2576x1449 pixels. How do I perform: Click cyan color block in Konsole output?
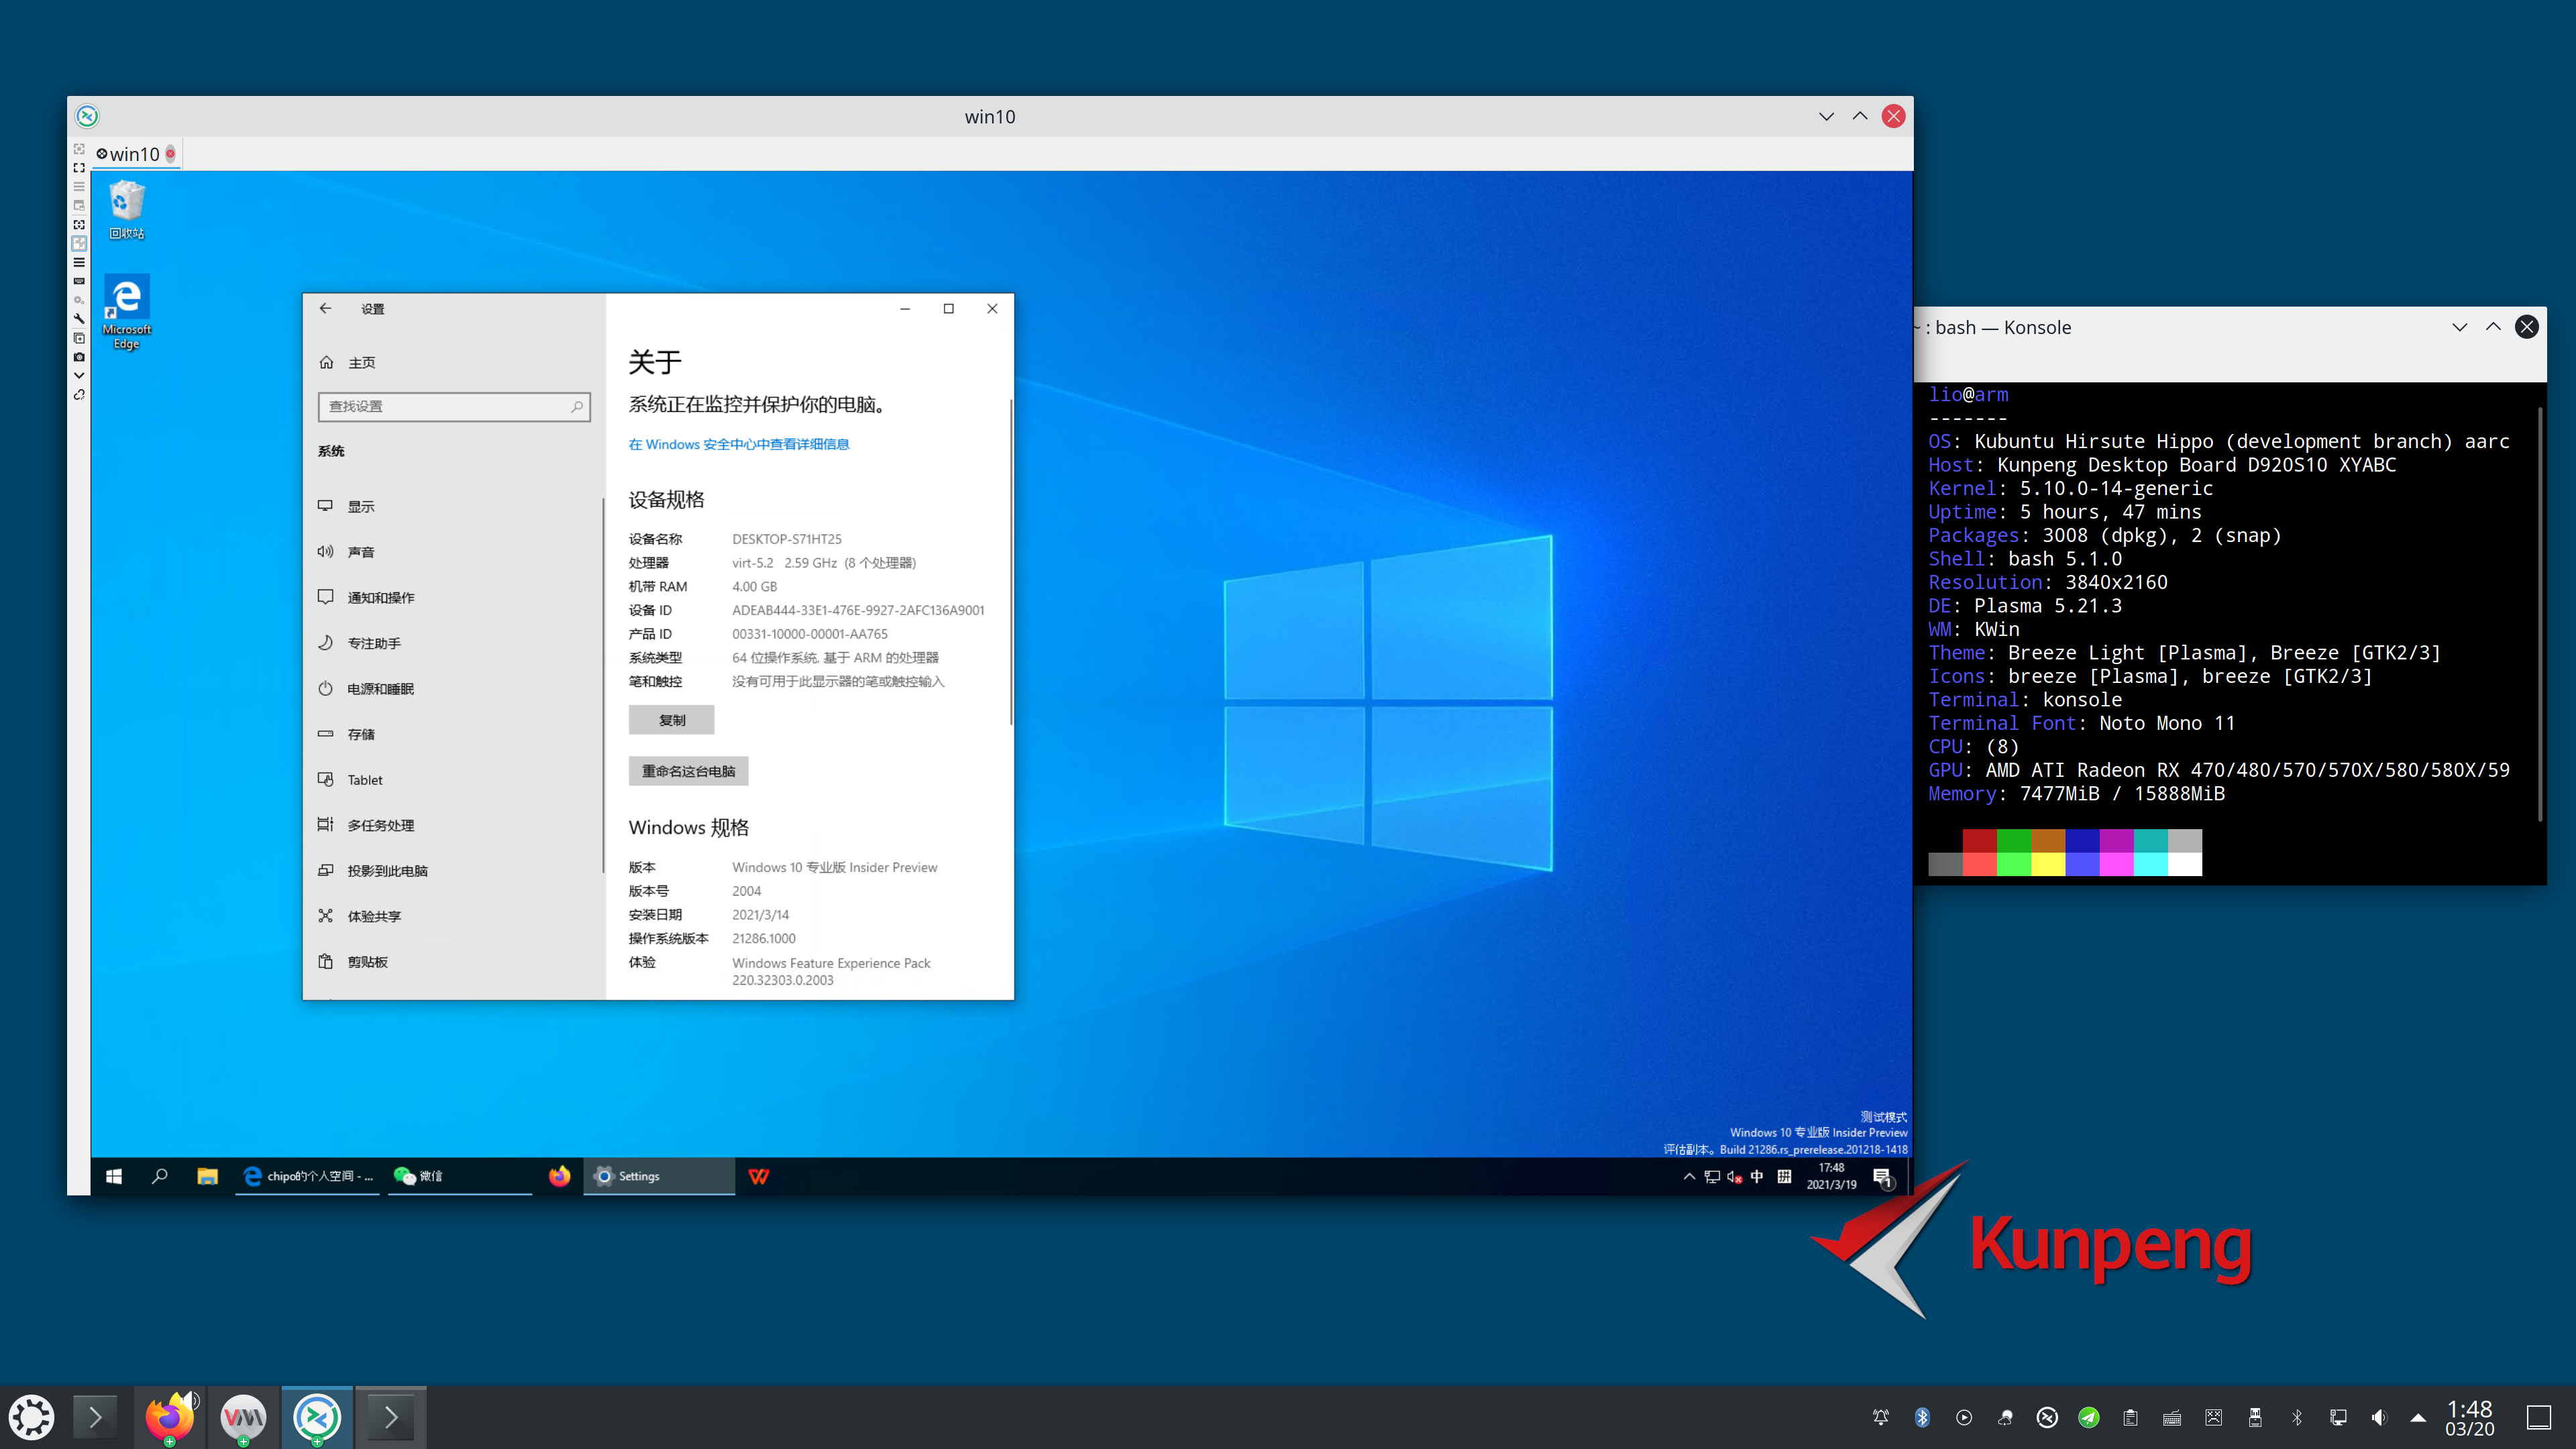point(2150,840)
